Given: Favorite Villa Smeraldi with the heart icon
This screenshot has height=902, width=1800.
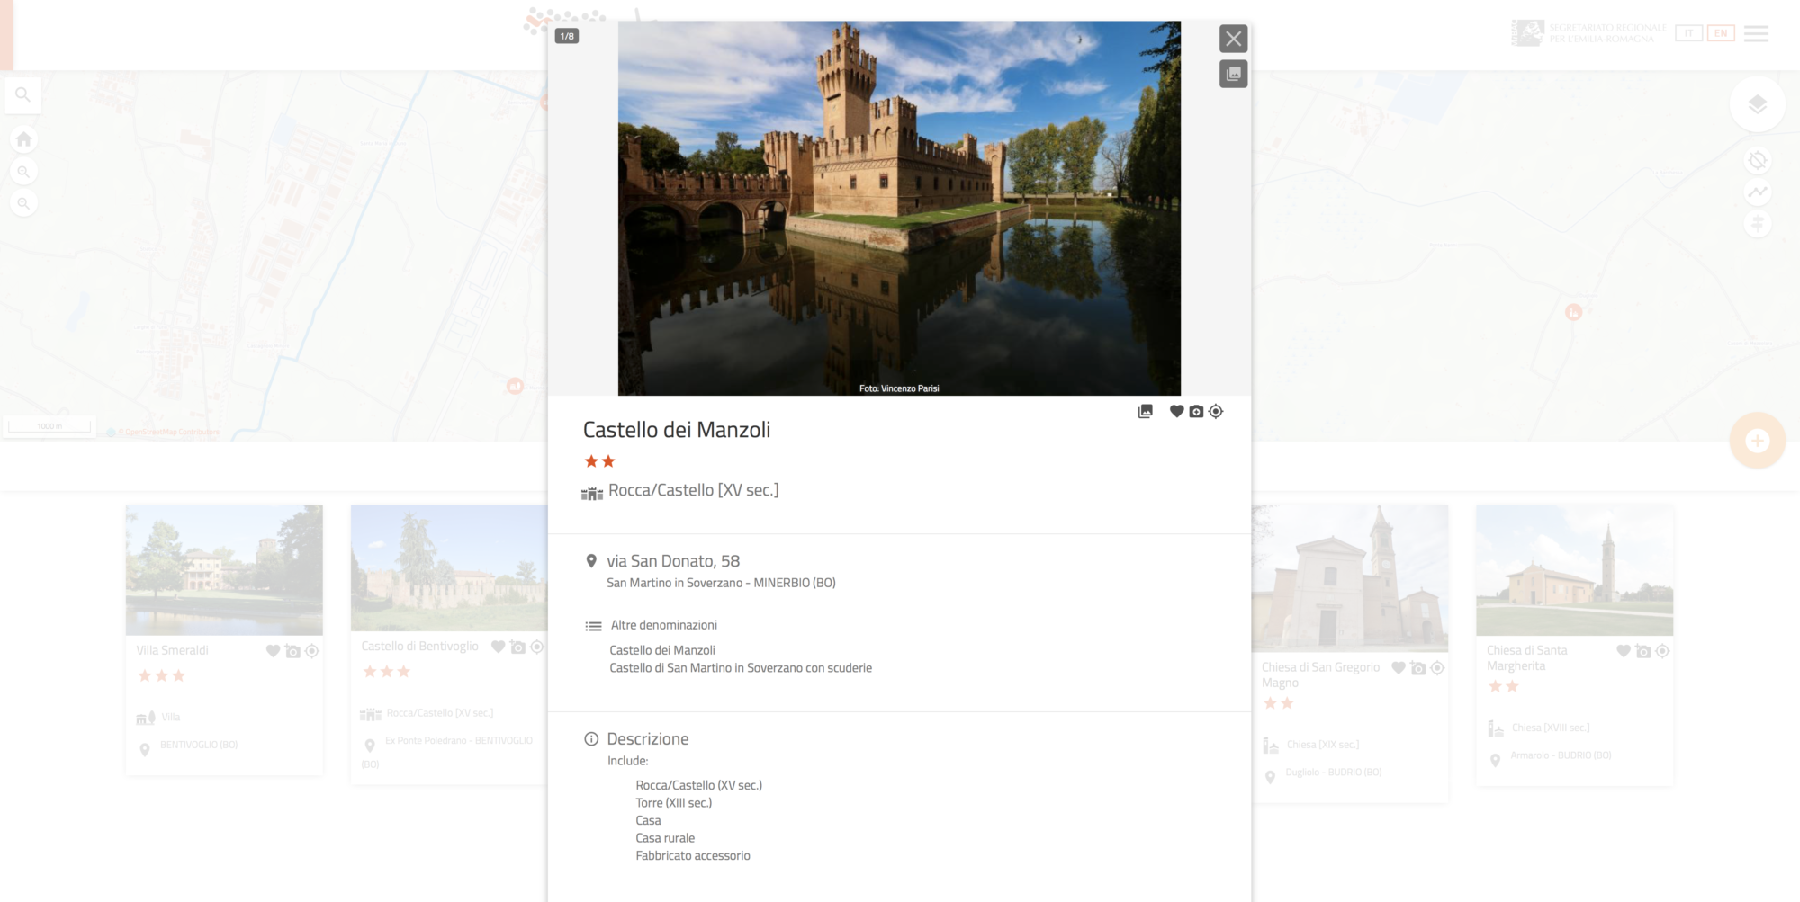Looking at the screenshot, I should [273, 651].
